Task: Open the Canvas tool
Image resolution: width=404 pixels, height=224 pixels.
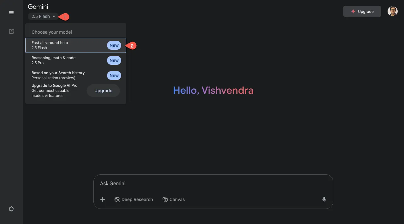Action: tap(174, 199)
